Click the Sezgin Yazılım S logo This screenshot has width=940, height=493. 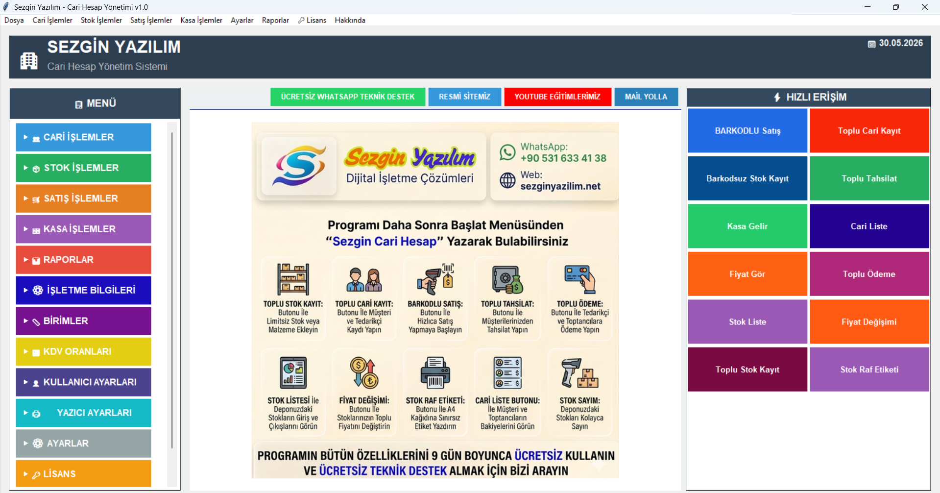point(299,166)
